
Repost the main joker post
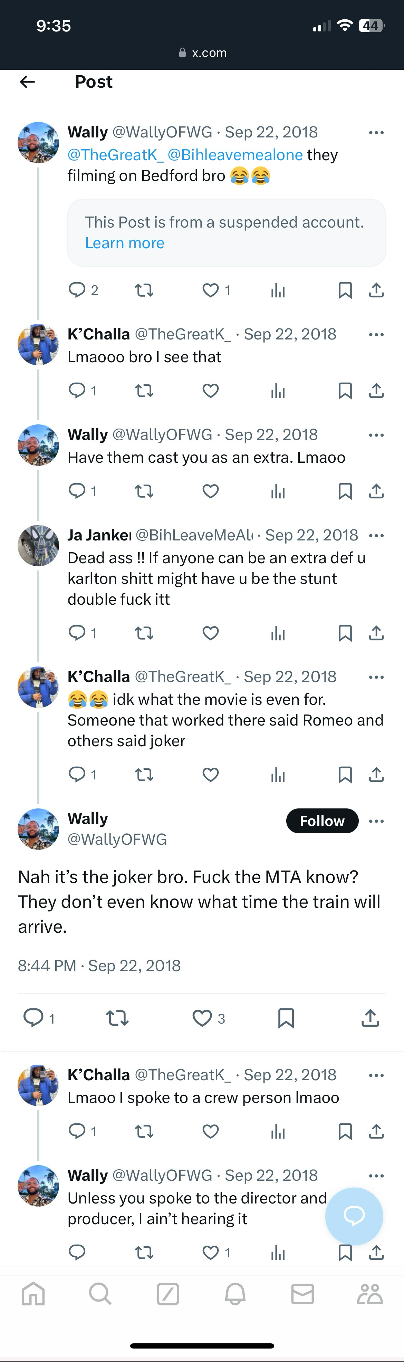coord(117,1018)
